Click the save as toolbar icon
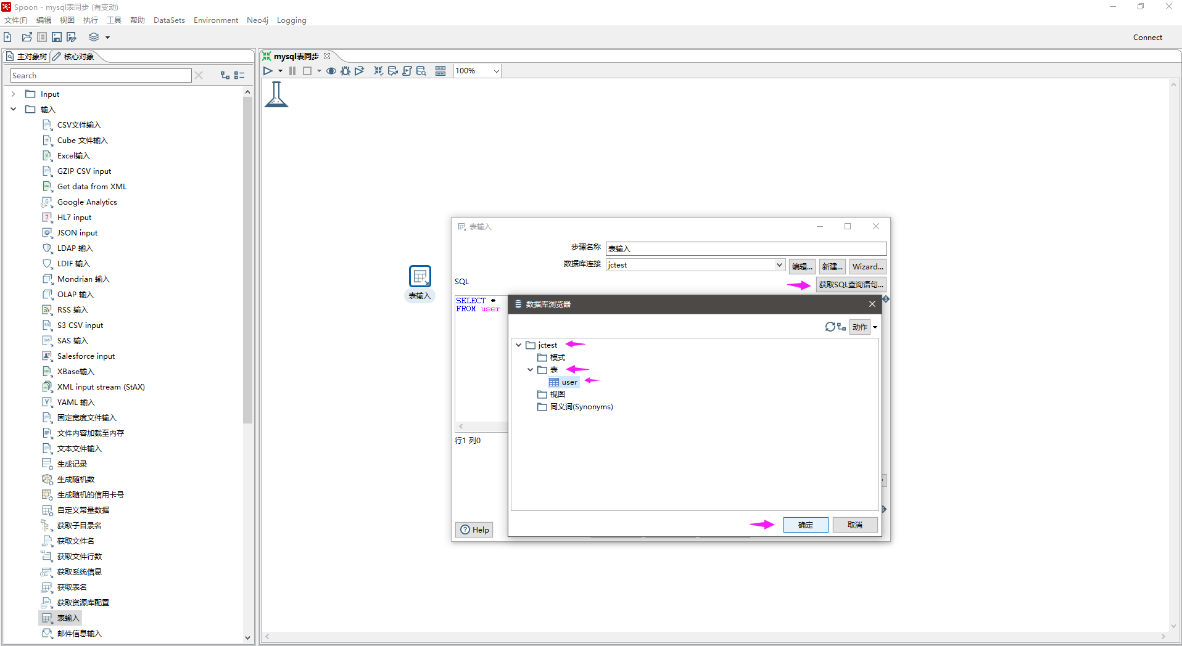 coord(72,37)
